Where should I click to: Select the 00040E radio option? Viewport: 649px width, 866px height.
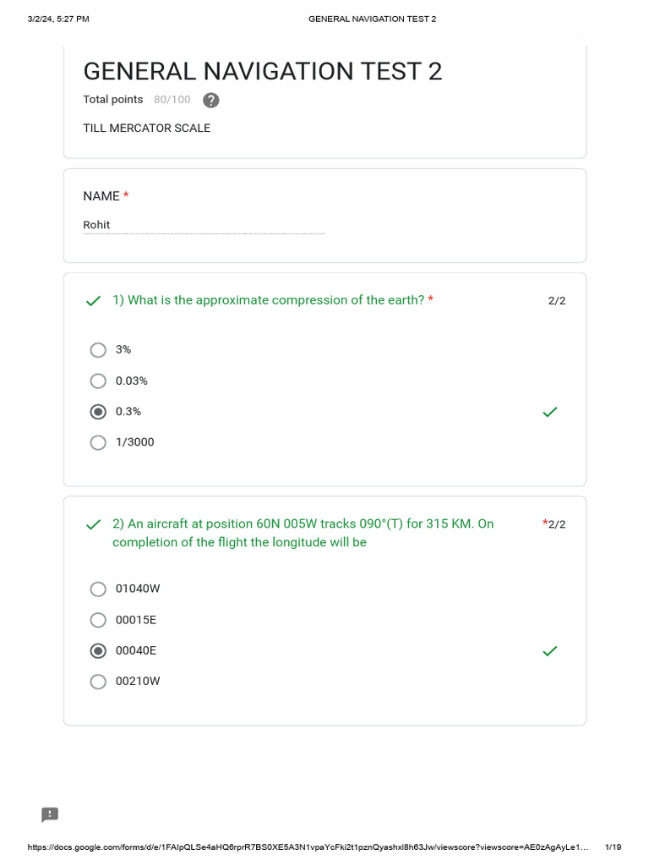pos(98,650)
